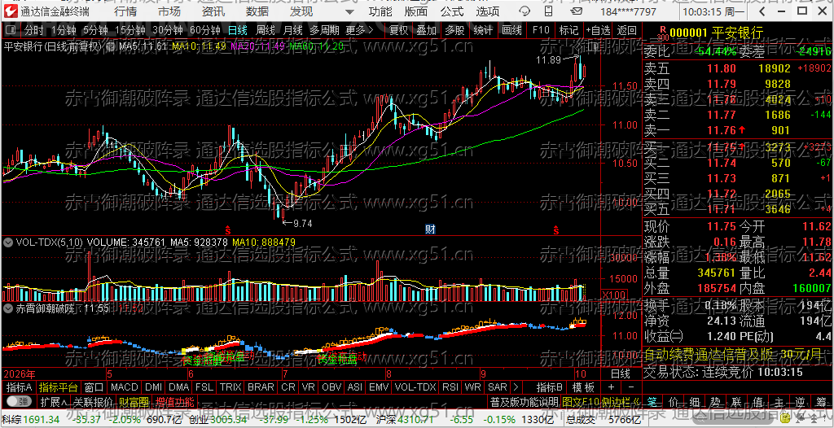The image size is (834, 428).
Task: Open the 模板 template menu
Action: (x=583, y=387)
